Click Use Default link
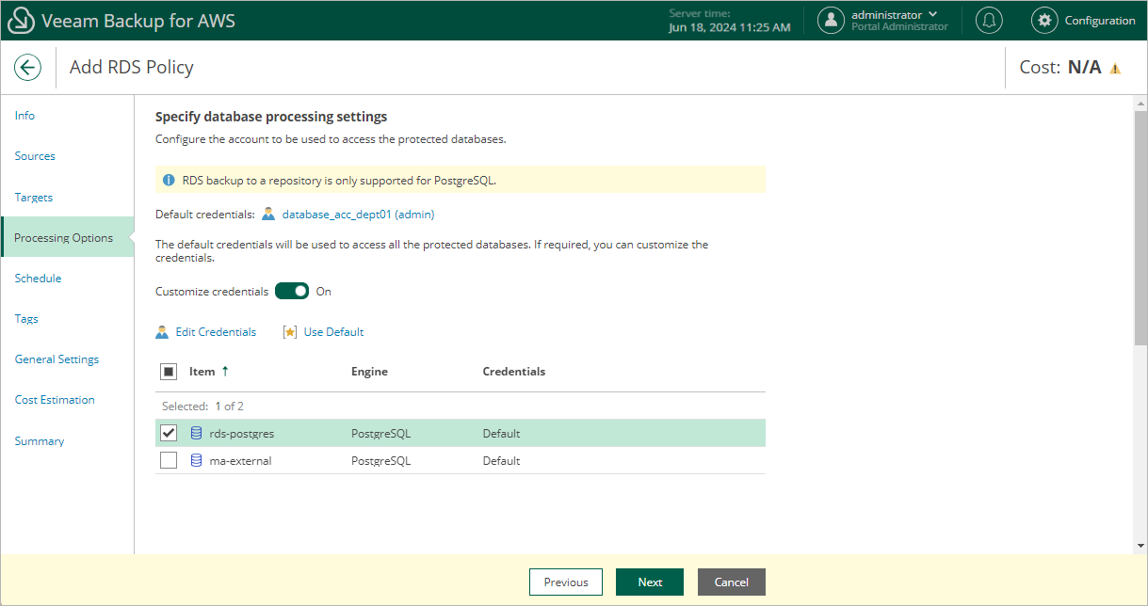Screen dimensions: 1148x606 333,332
